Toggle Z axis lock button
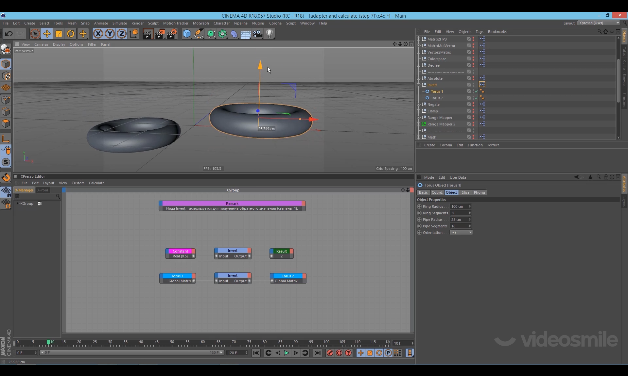This screenshot has width=628, height=376. (x=122, y=34)
